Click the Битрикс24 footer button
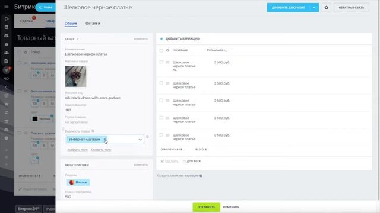Screen dimensions: 380x213 click(x=28, y=209)
